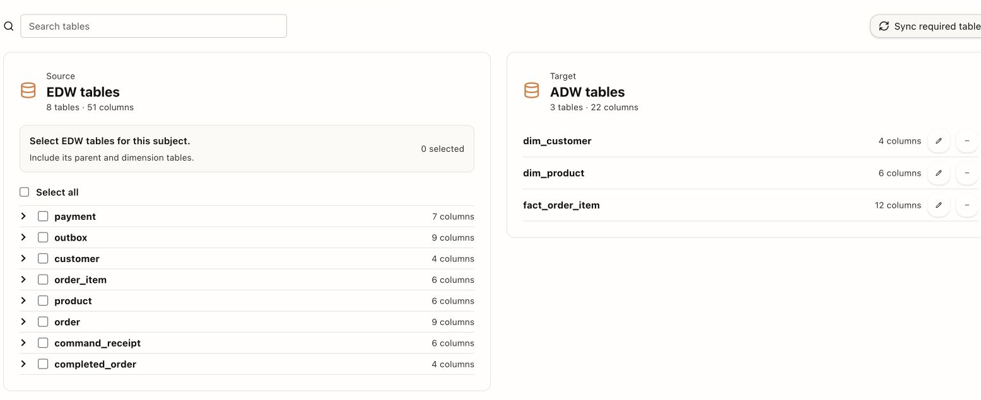Click the '7 columns' count for payment
The height and width of the screenshot is (400, 981).
click(453, 217)
